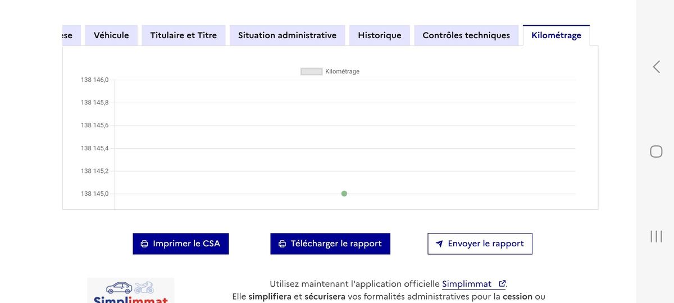Screen dimensions: 674x303
Task: Click the Envoyer le rapport button
Action: (480, 244)
